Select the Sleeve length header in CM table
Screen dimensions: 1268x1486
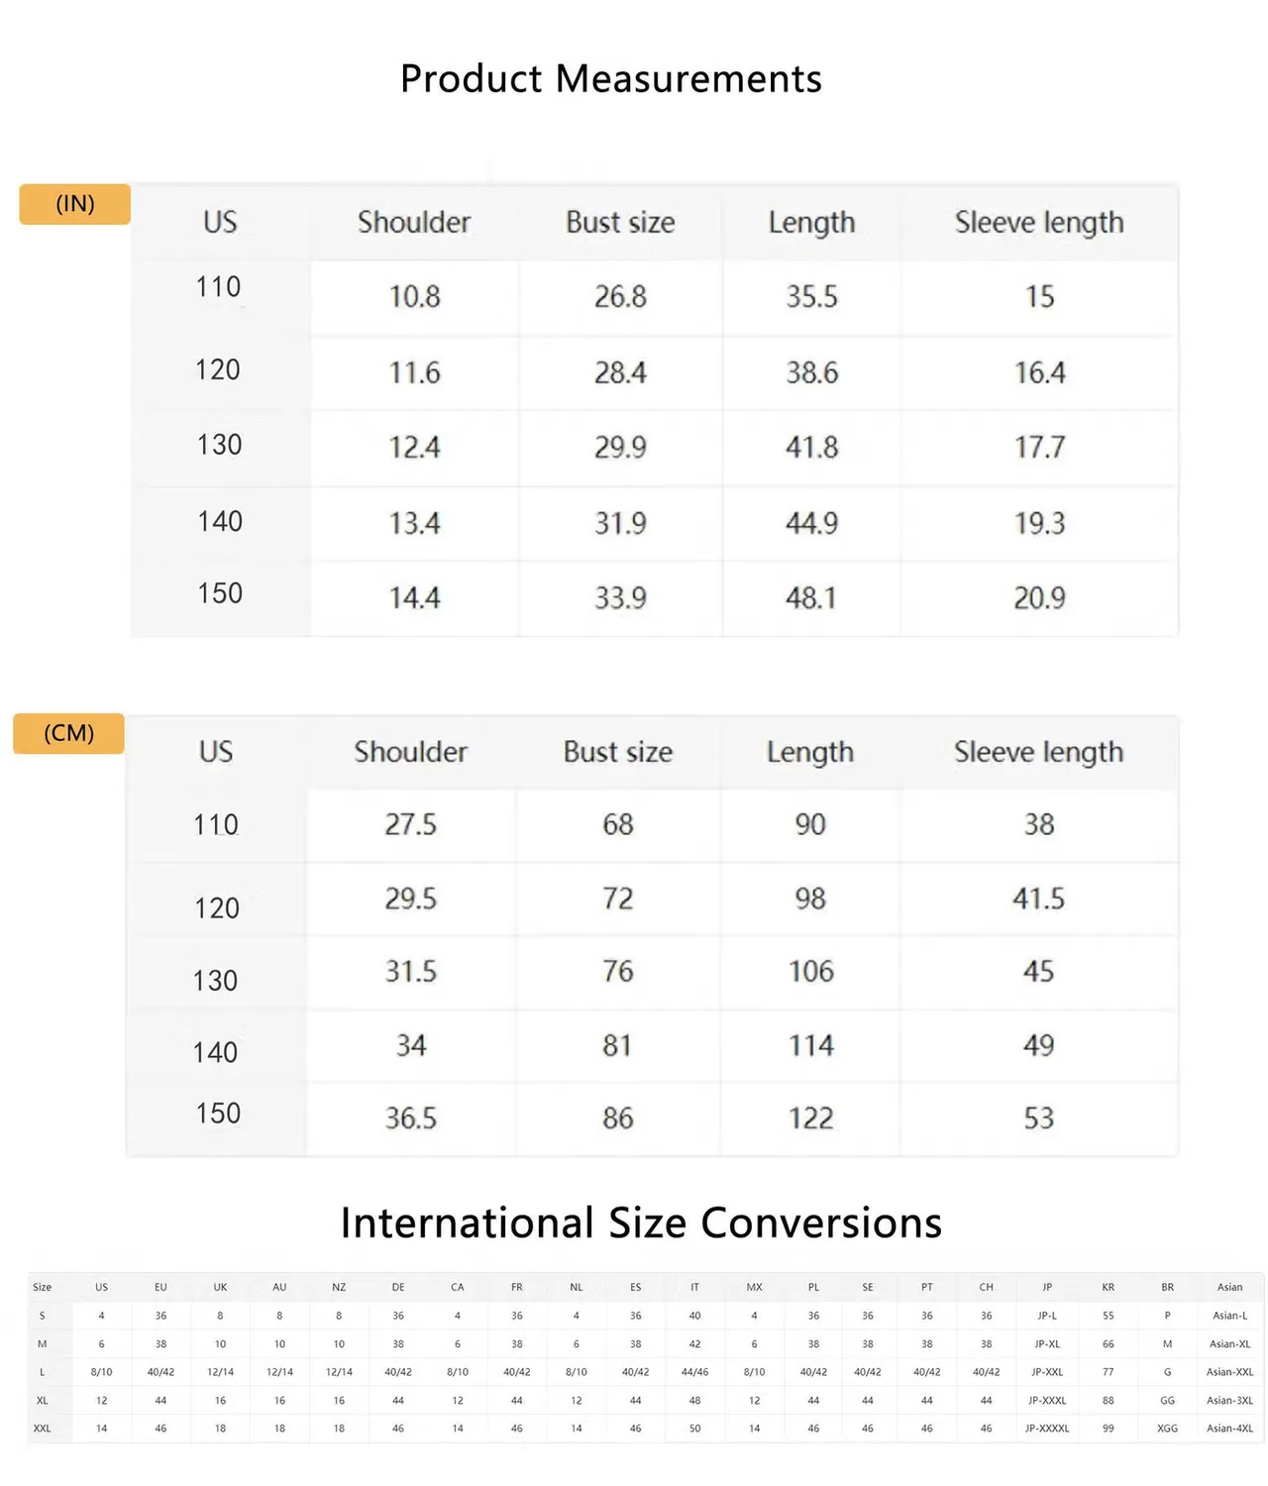click(x=1038, y=752)
